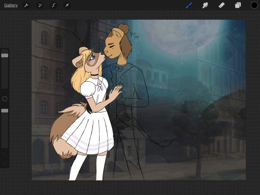Viewport: 260px width, 195px height.
Task: Activate the Transform arrow tool
Action: (67, 6)
